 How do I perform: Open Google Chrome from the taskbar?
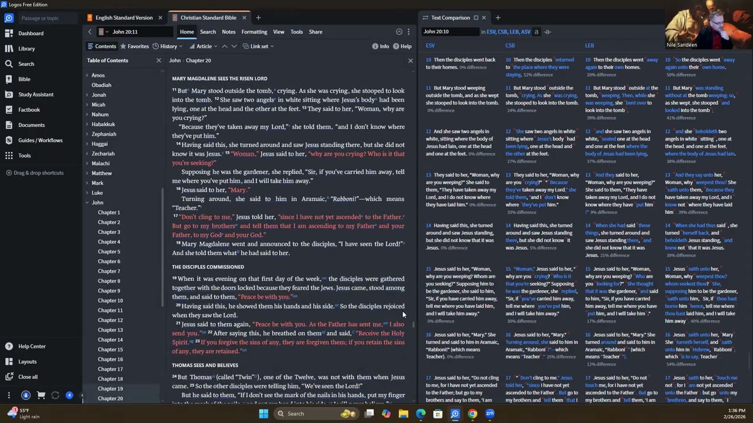click(x=472, y=414)
